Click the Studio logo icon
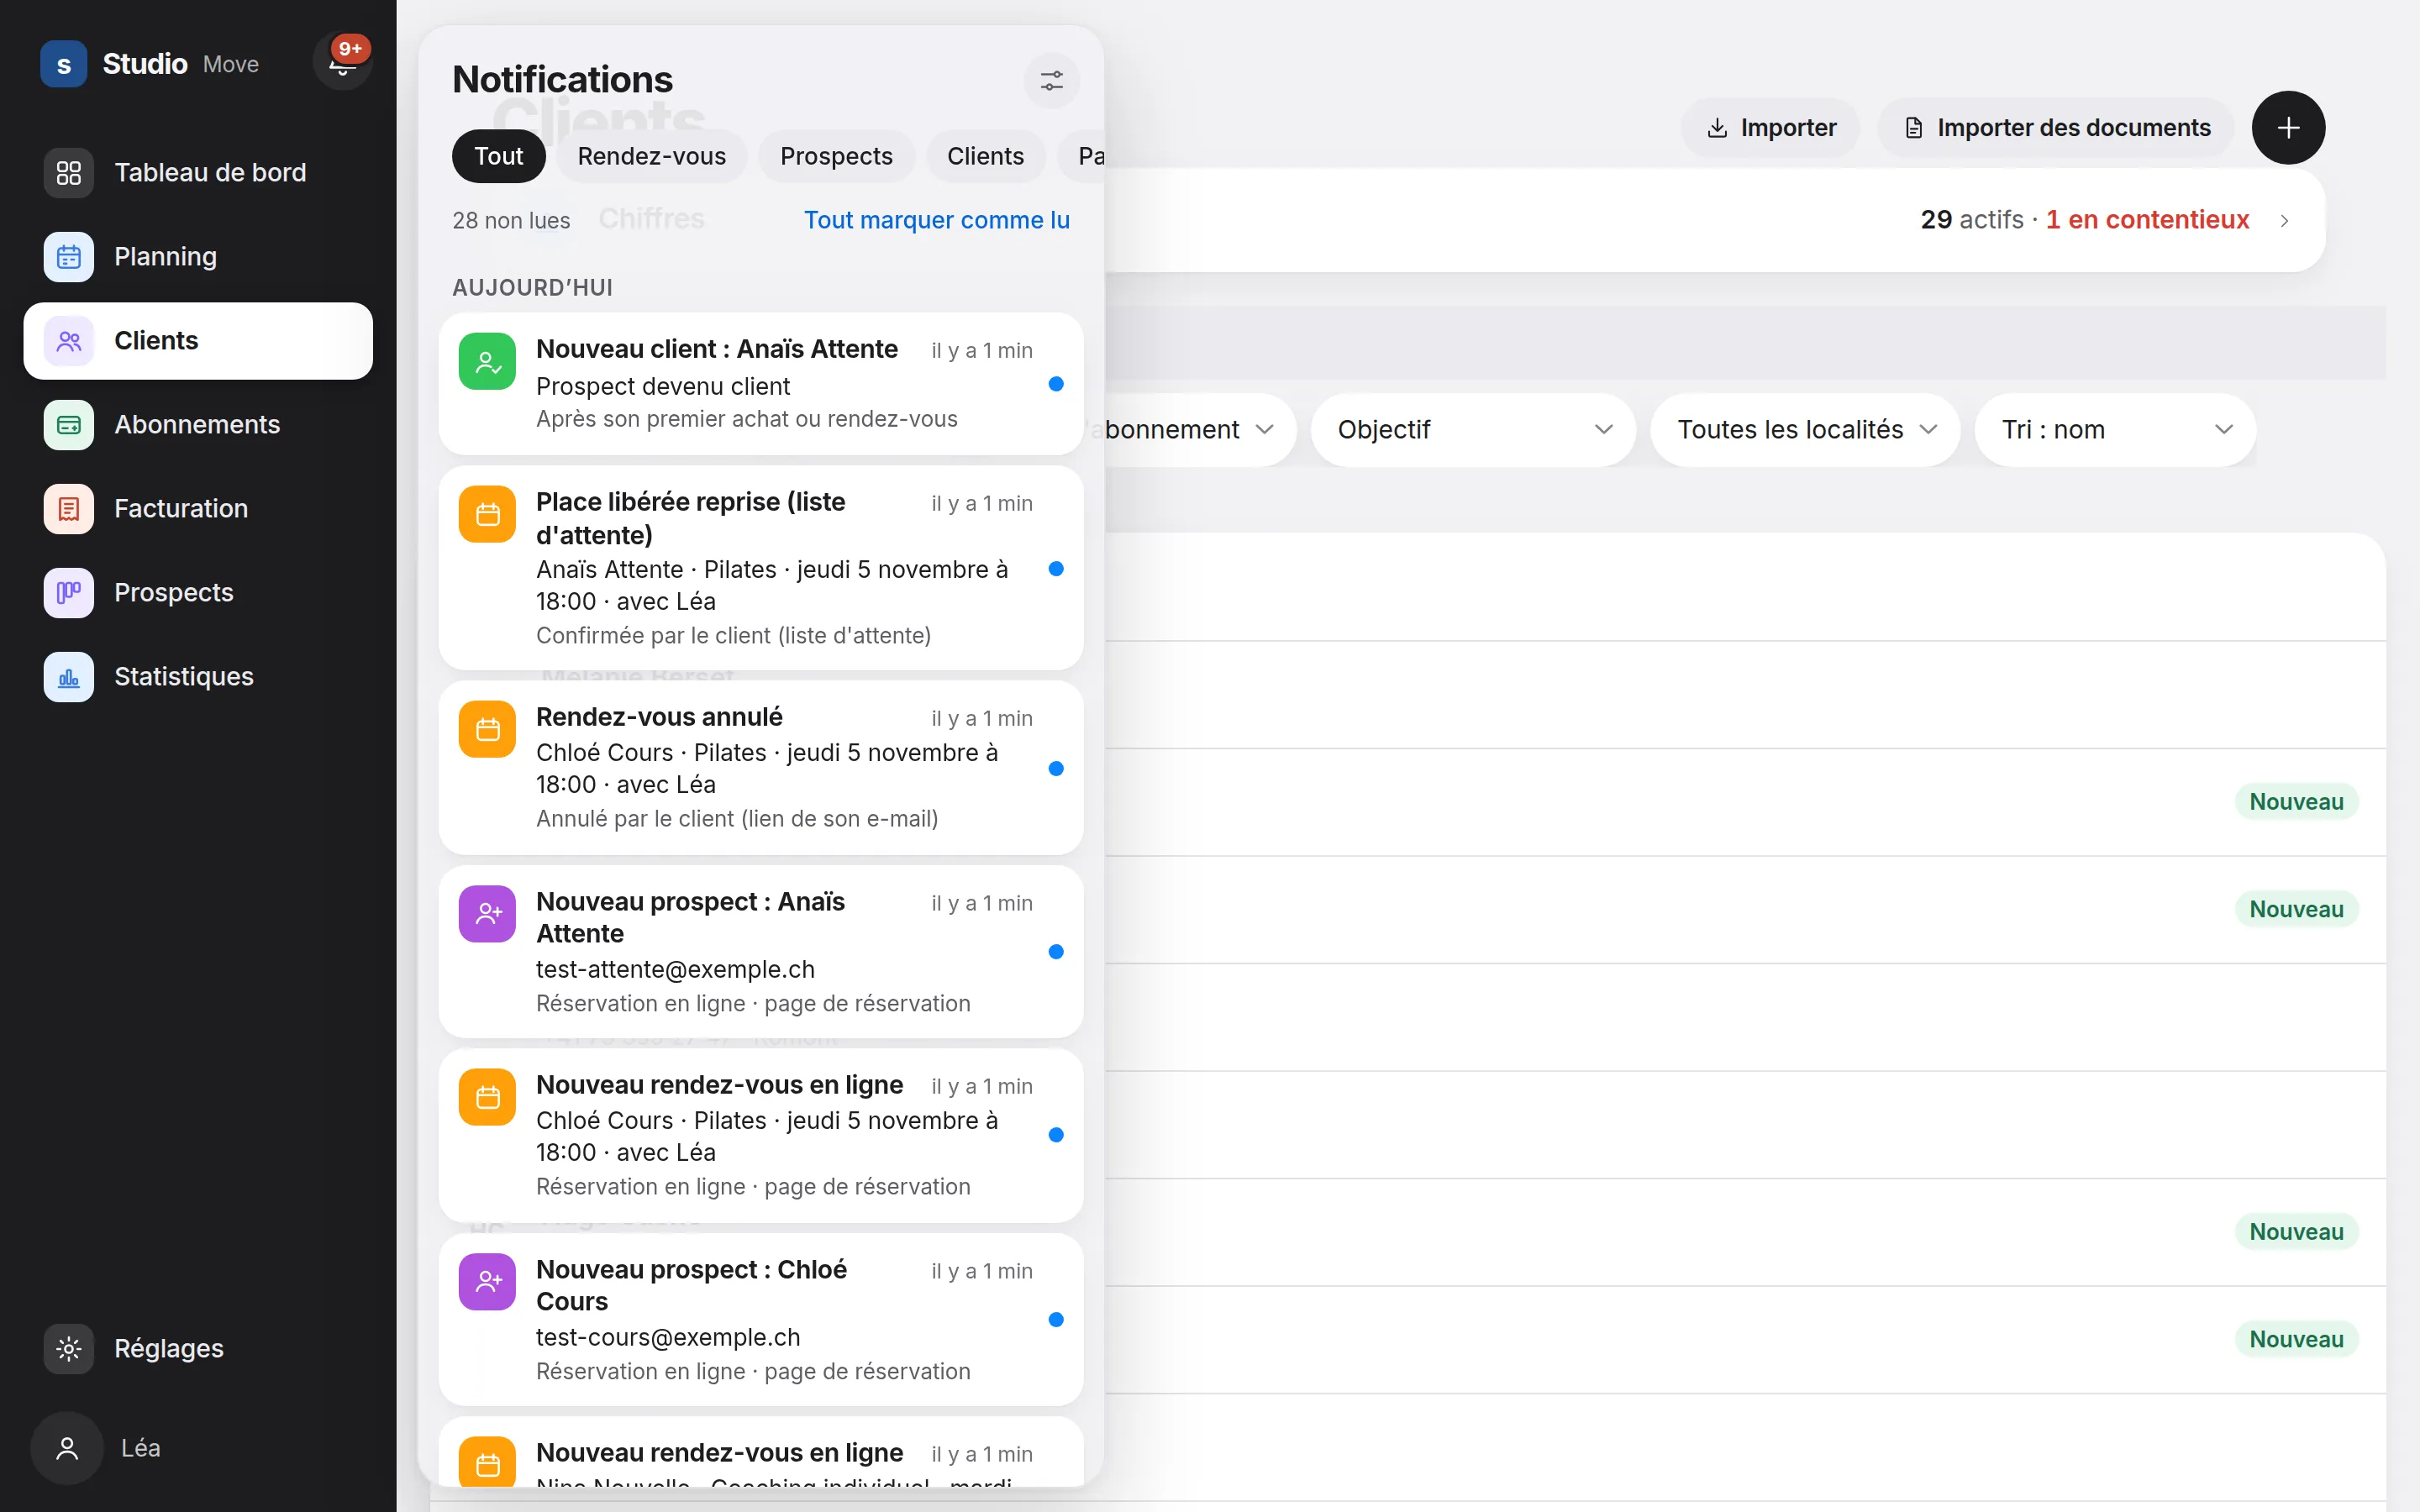Viewport: 2420px width, 1512px height. click(x=64, y=64)
